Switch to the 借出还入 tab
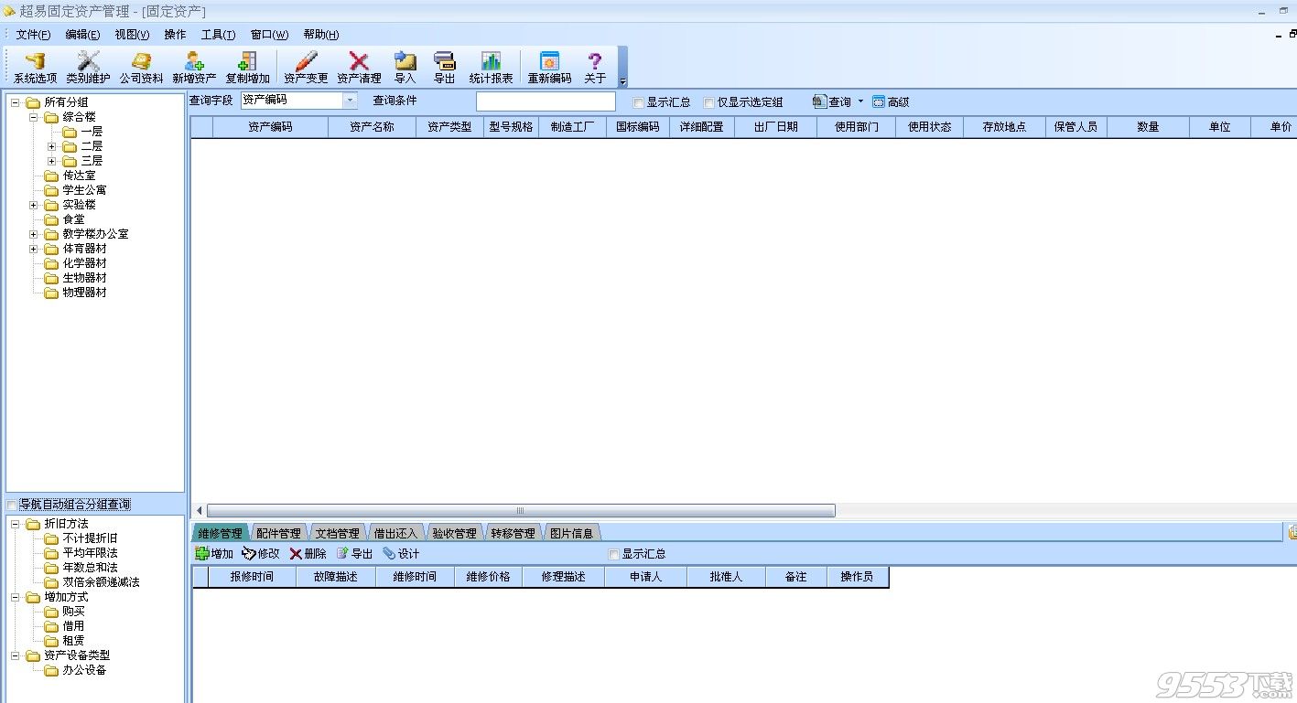Image resolution: width=1297 pixels, height=703 pixels. [395, 533]
